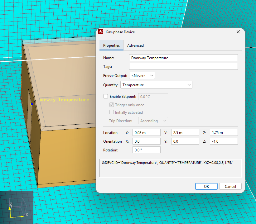Click the Location X field 0.08 m
The width and height of the screenshot is (256, 224).
pyautogui.click(x=147, y=132)
